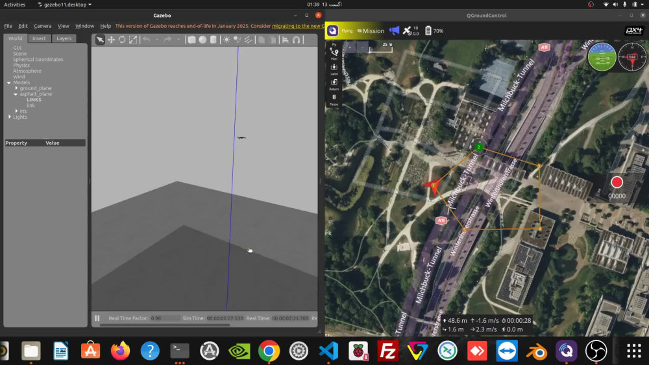Add a directional light in Gazebo
This screenshot has height=365, width=649.
click(x=248, y=40)
